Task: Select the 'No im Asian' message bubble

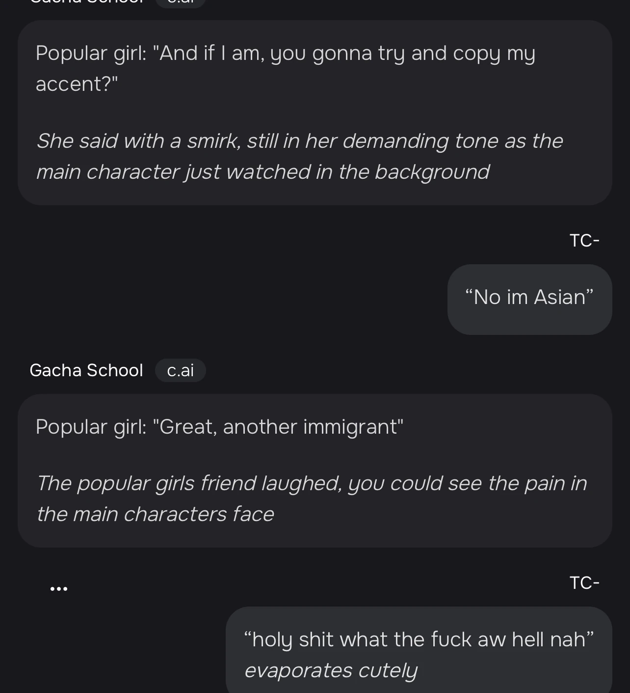Action: (529, 299)
